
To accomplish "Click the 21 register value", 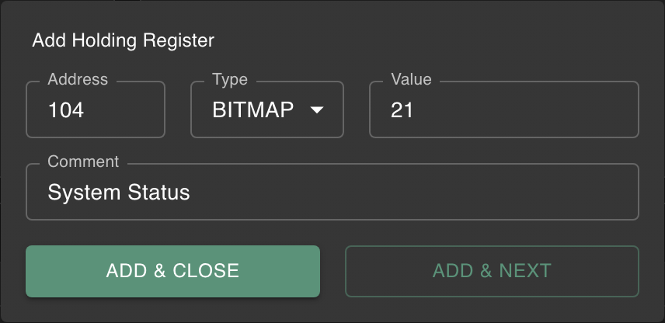I will click(x=402, y=110).
